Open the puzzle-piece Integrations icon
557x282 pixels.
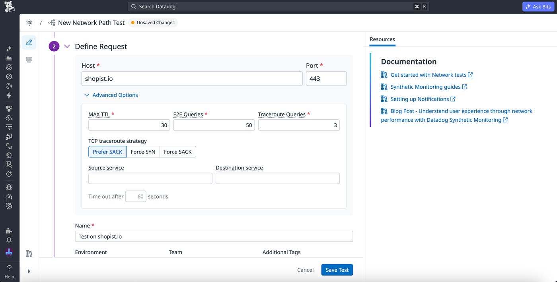(9, 231)
